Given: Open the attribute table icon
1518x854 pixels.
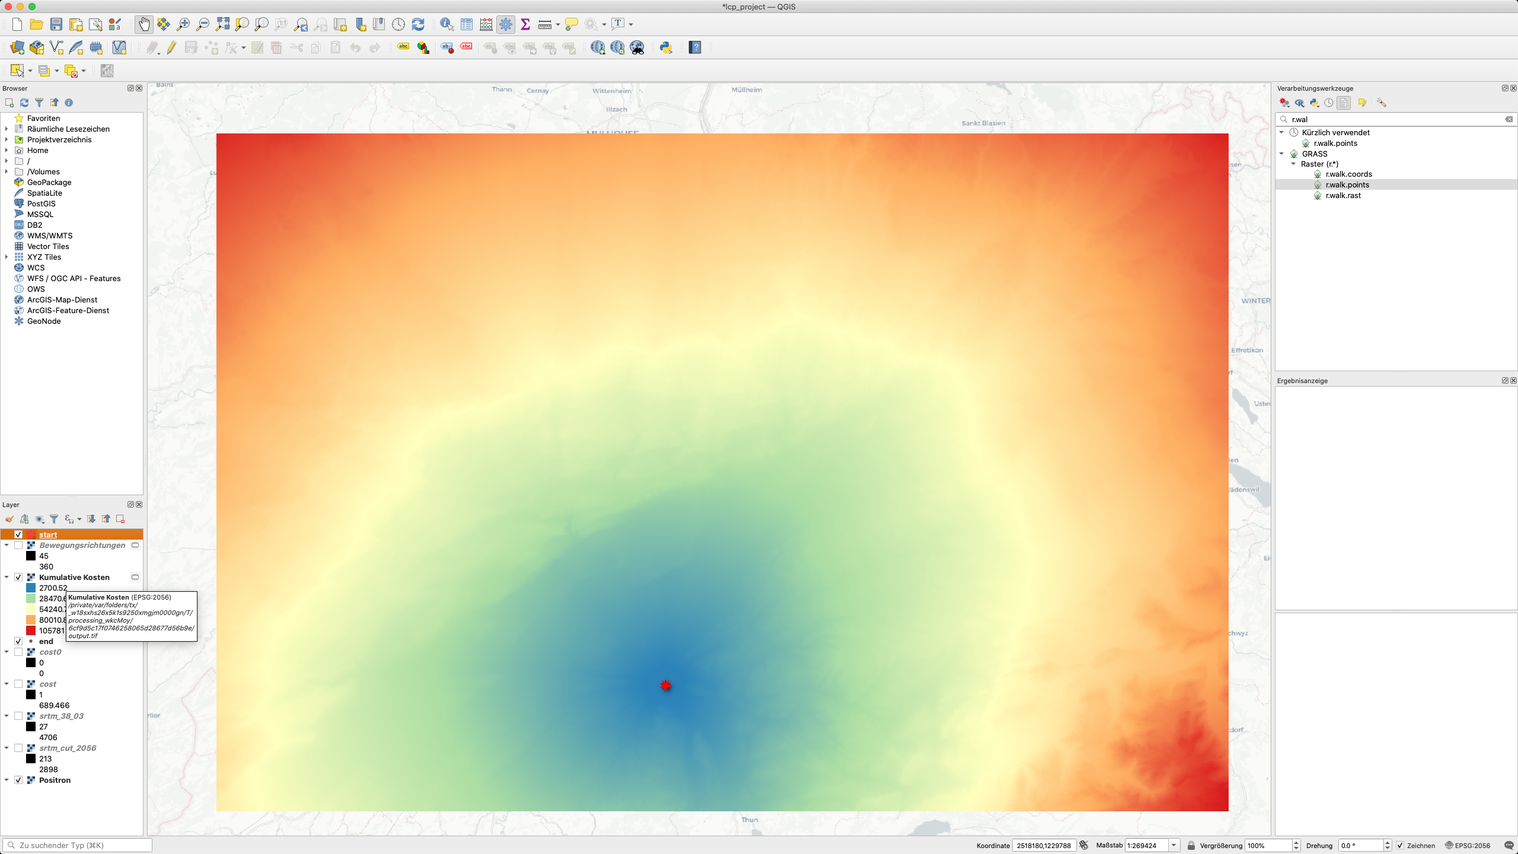Looking at the screenshot, I should pyautogui.click(x=467, y=24).
